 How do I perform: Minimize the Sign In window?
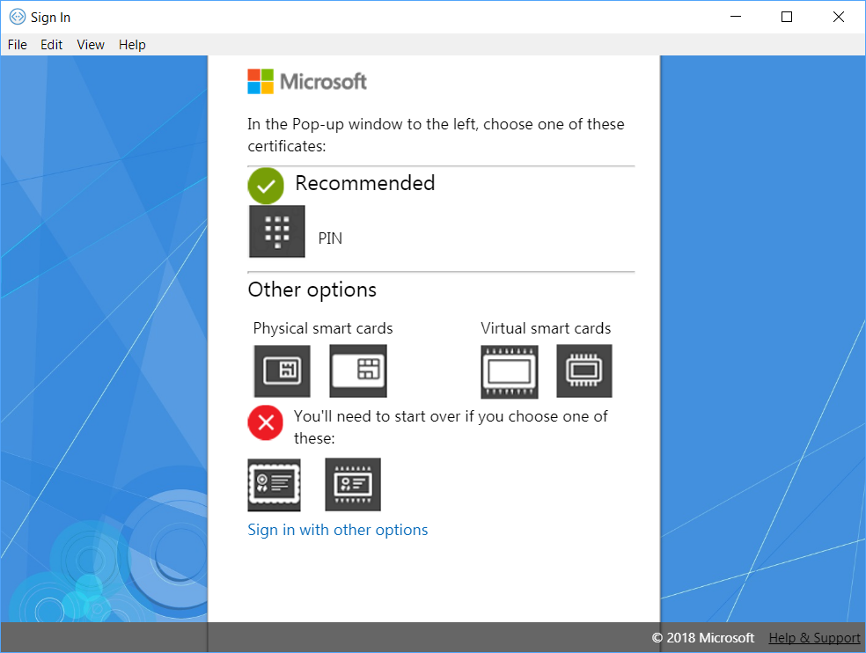click(736, 17)
